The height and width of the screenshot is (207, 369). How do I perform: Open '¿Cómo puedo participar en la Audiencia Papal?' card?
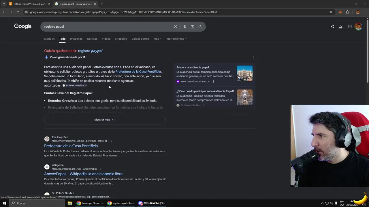click(205, 91)
